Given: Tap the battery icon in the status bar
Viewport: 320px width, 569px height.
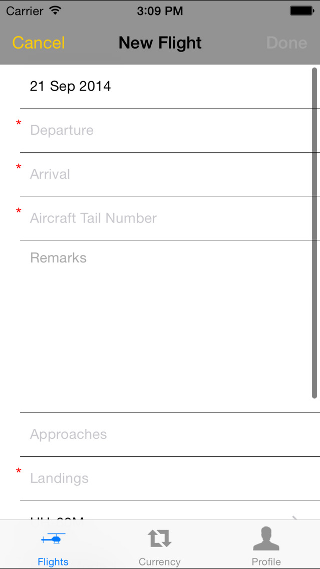Looking at the screenshot, I should [x=301, y=10].
